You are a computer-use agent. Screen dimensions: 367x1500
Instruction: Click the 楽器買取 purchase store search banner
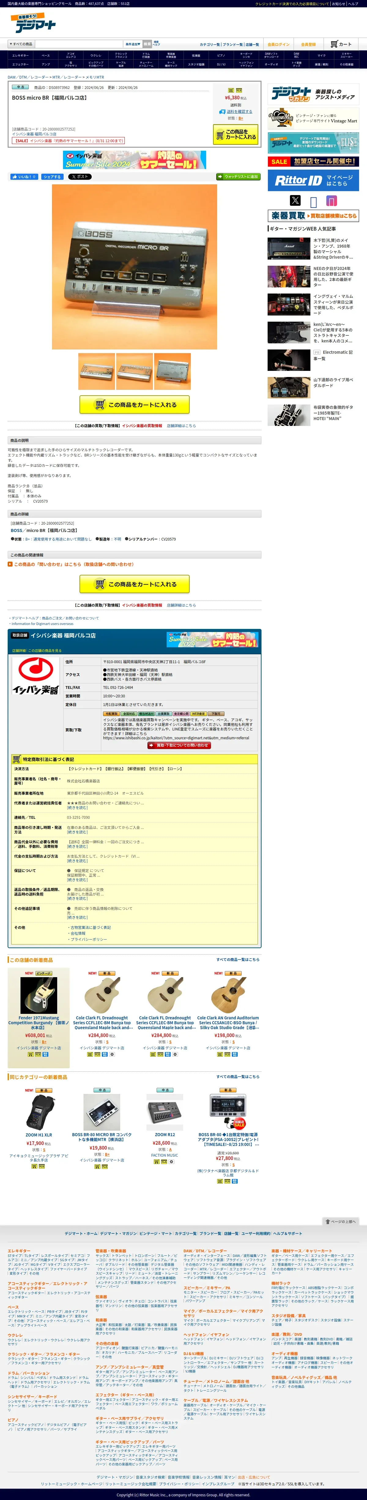313,216
